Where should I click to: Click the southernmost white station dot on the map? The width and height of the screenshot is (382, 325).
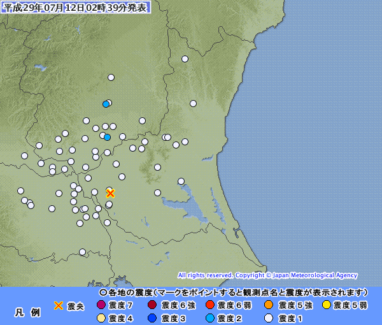pos(83,252)
